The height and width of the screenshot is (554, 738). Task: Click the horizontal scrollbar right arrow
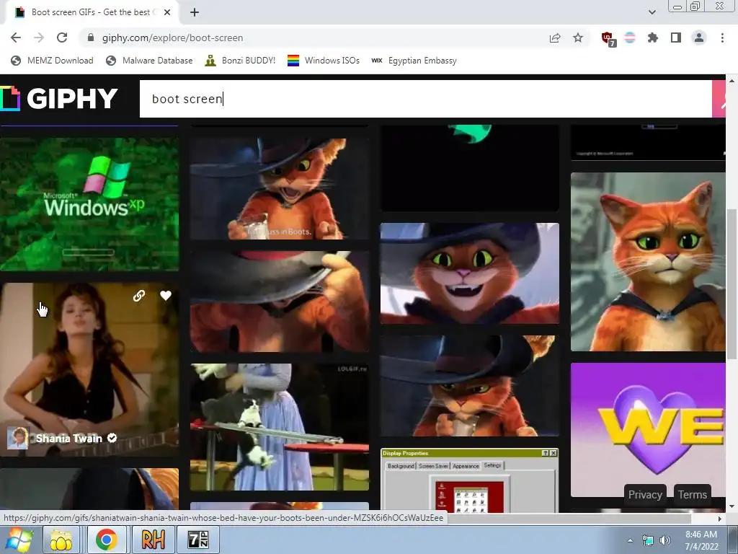tap(720, 519)
